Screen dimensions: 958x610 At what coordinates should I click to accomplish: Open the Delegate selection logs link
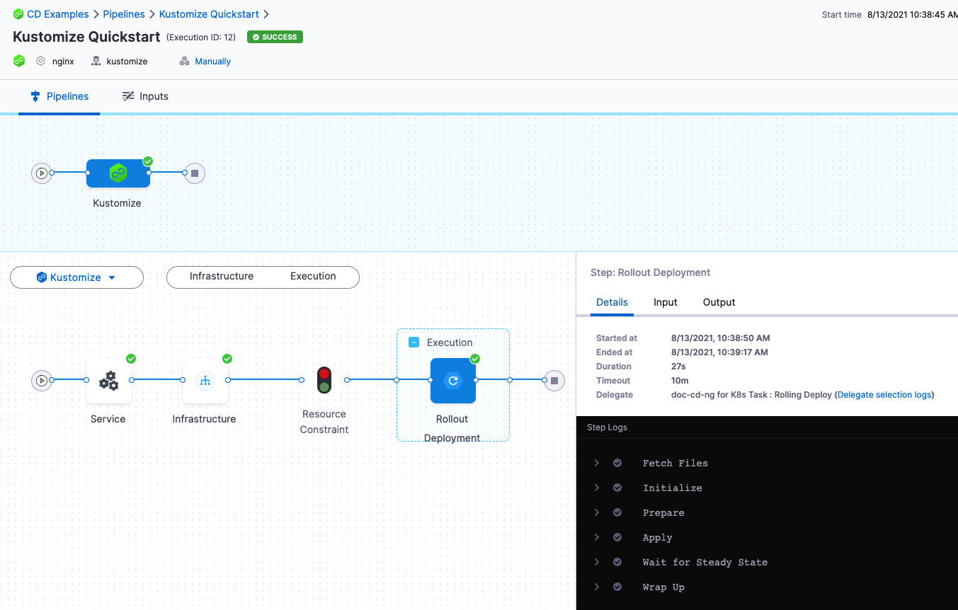pyautogui.click(x=884, y=395)
